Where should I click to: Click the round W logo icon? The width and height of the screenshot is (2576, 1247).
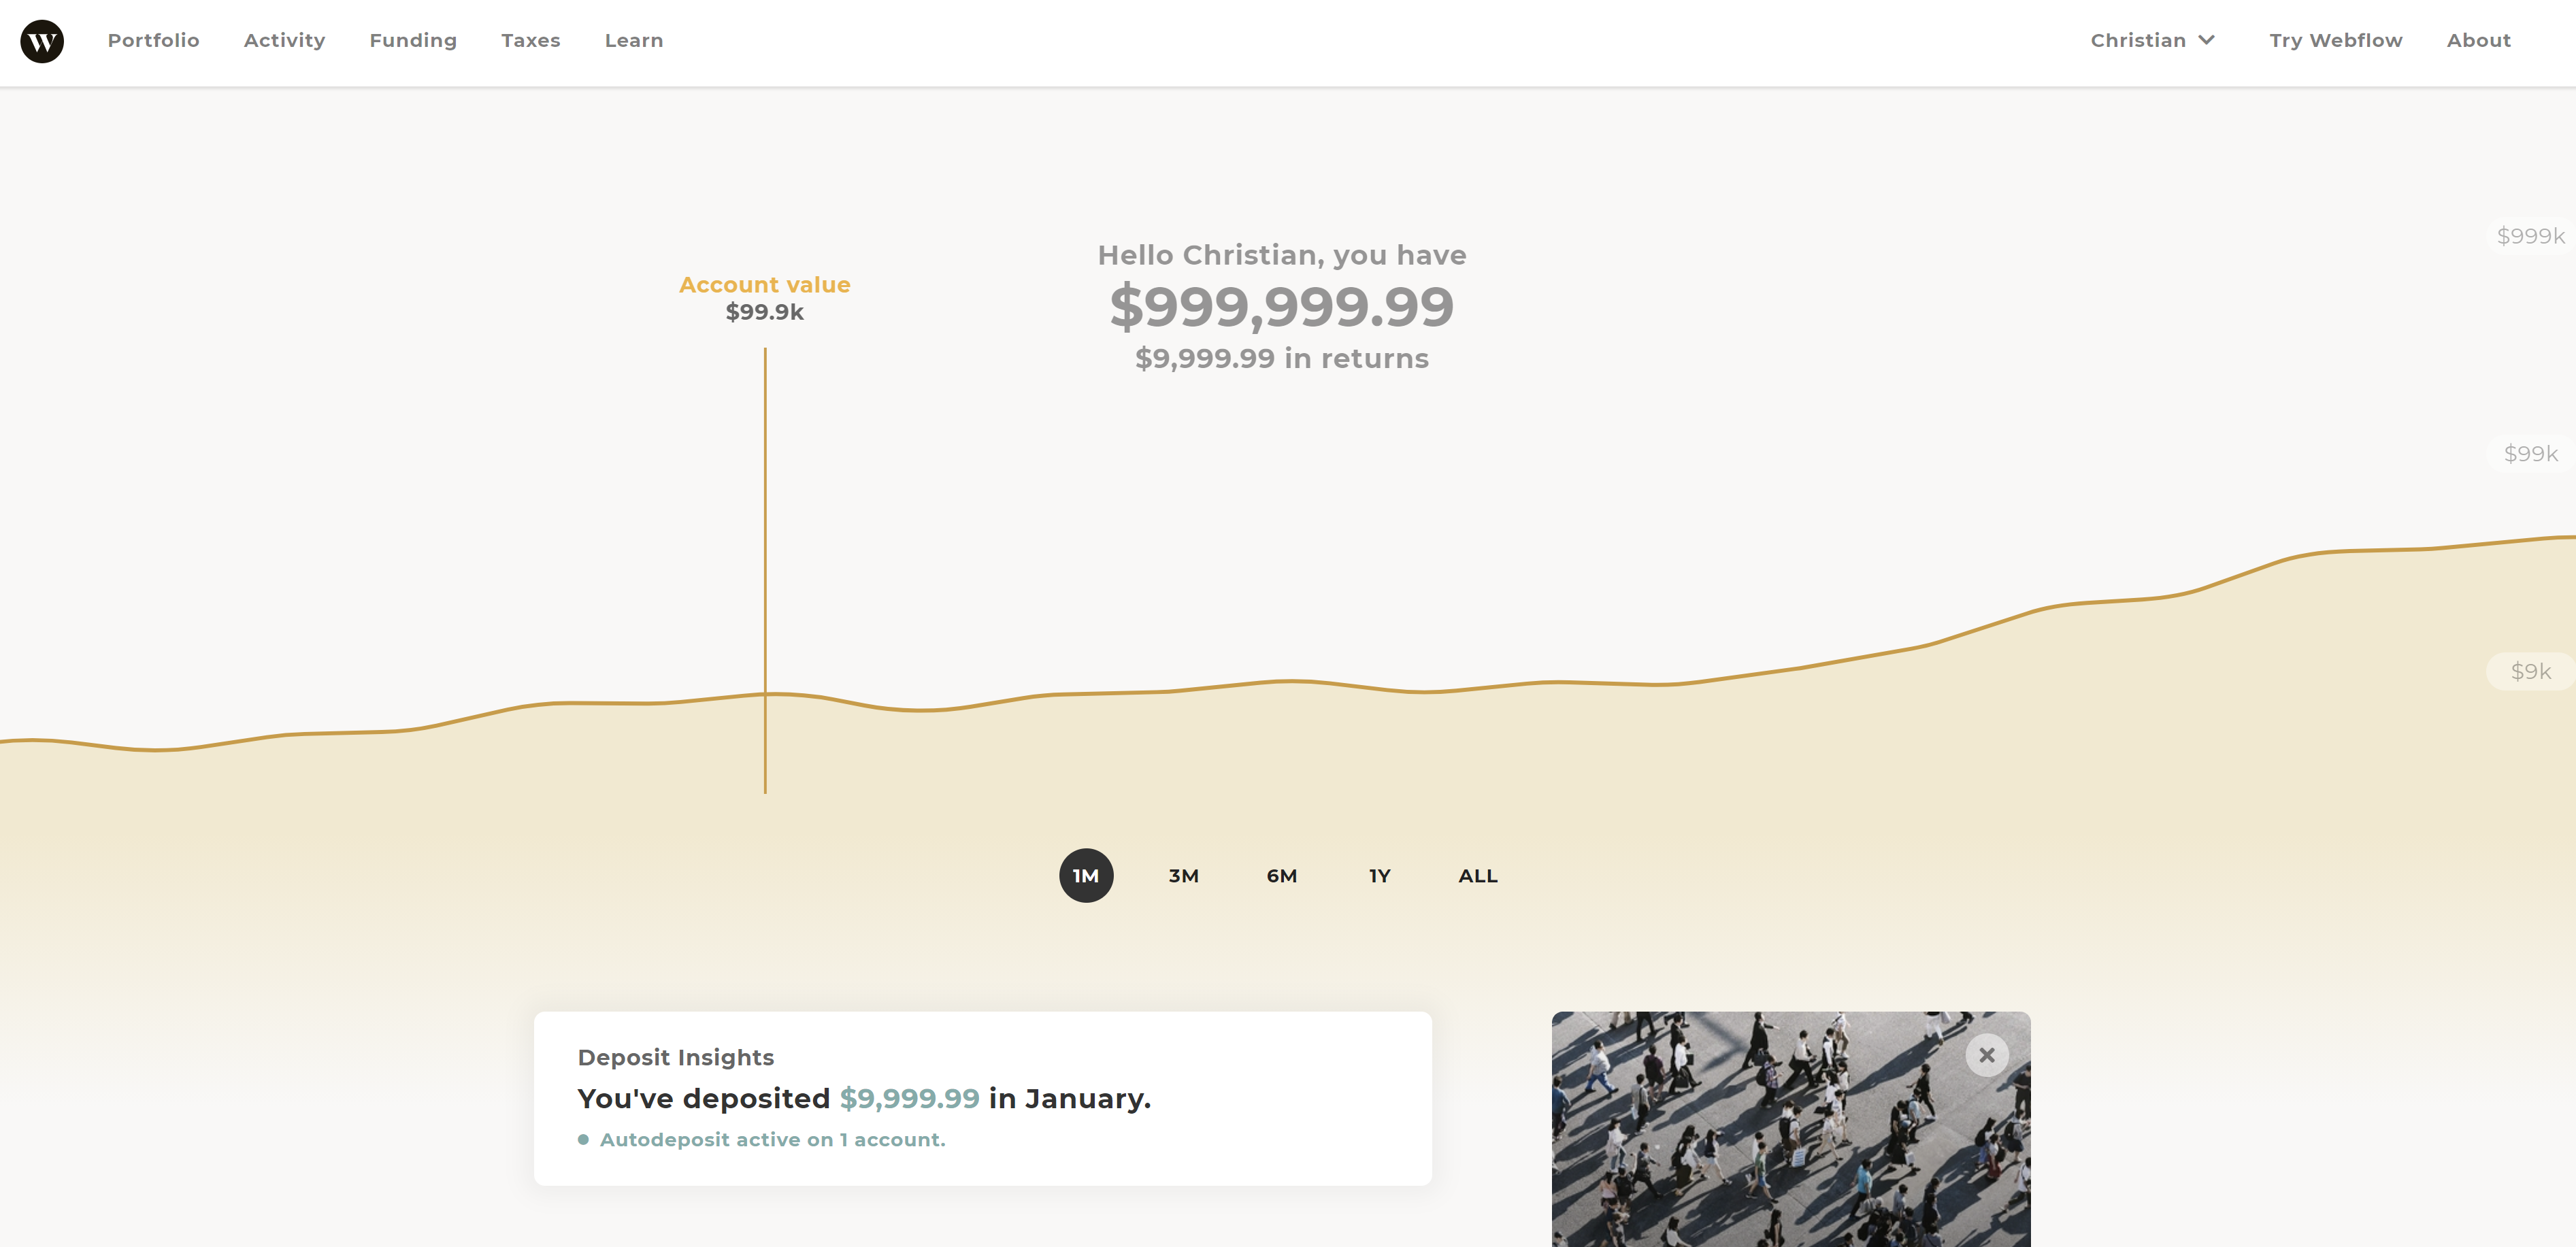pos(42,41)
